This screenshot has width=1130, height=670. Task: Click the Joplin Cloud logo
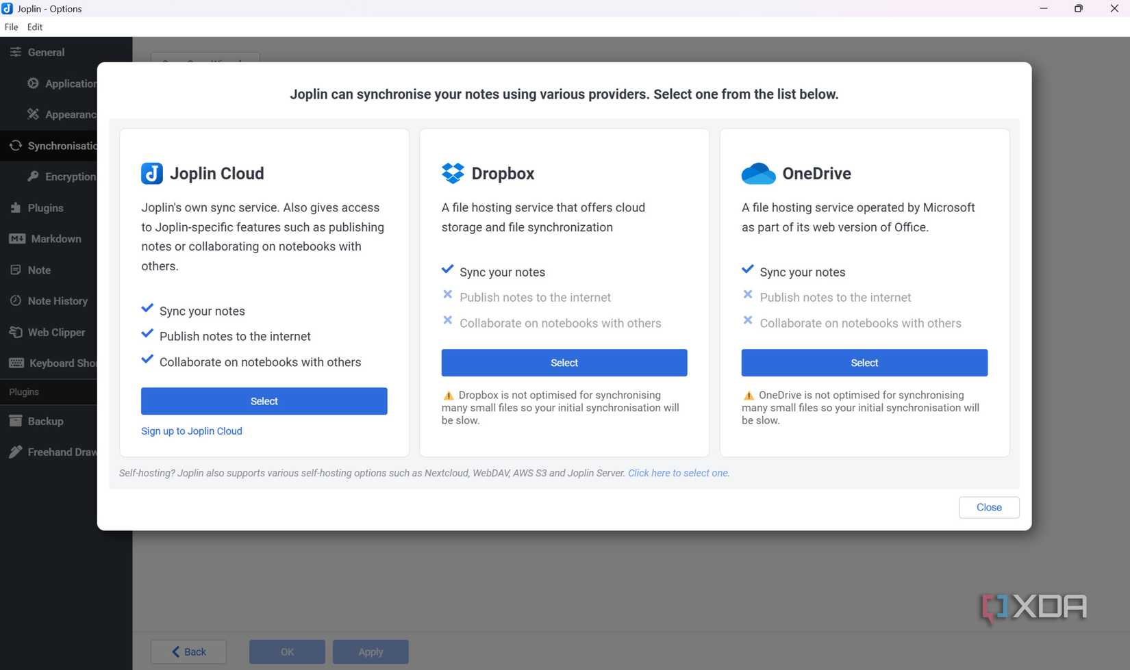(152, 173)
